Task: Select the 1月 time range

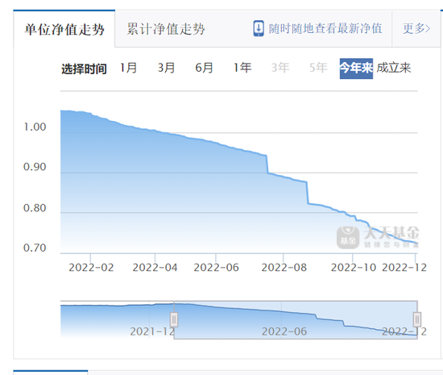Action: (129, 68)
